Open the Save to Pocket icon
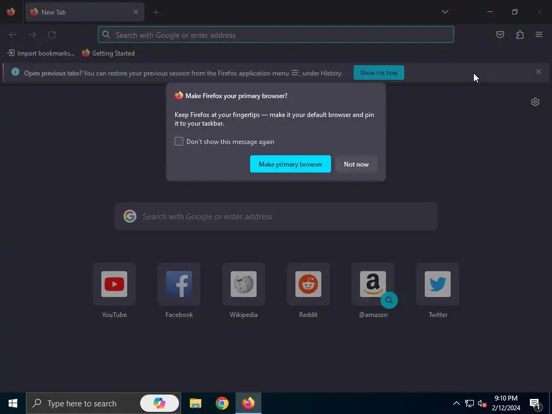 coord(500,34)
